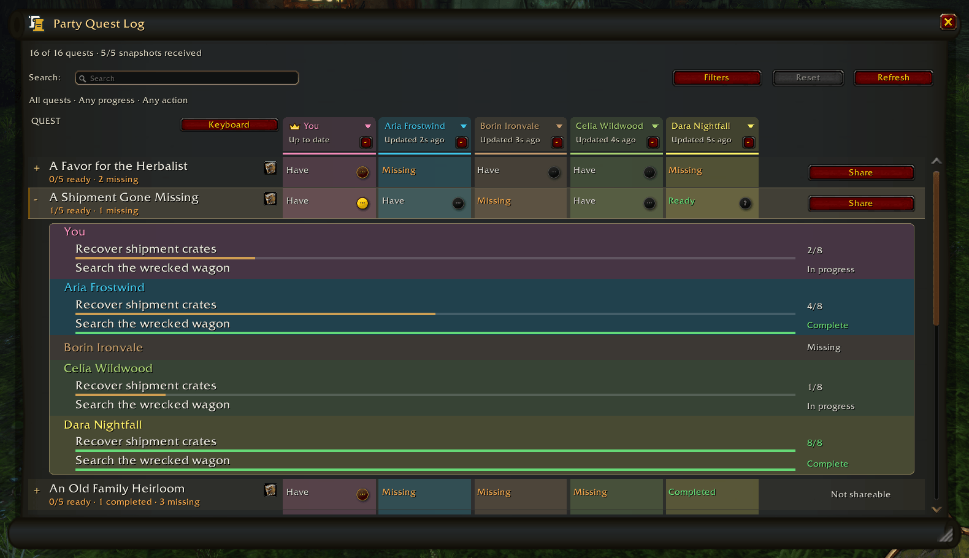Click the crown leader icon beside You
The image size is (969, 558).
294,126
